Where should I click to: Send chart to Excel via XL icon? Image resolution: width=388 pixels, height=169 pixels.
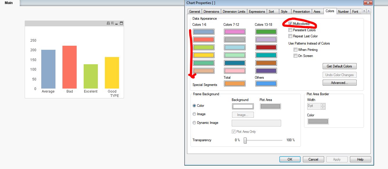coord(112,23)
